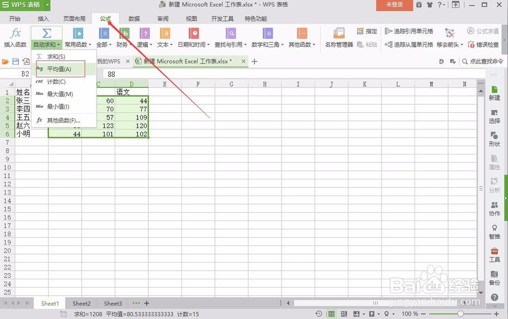Screen dimensions: 508x319
Task: Click the help question mark sidebar icon
Action: [x=494, y=297]
